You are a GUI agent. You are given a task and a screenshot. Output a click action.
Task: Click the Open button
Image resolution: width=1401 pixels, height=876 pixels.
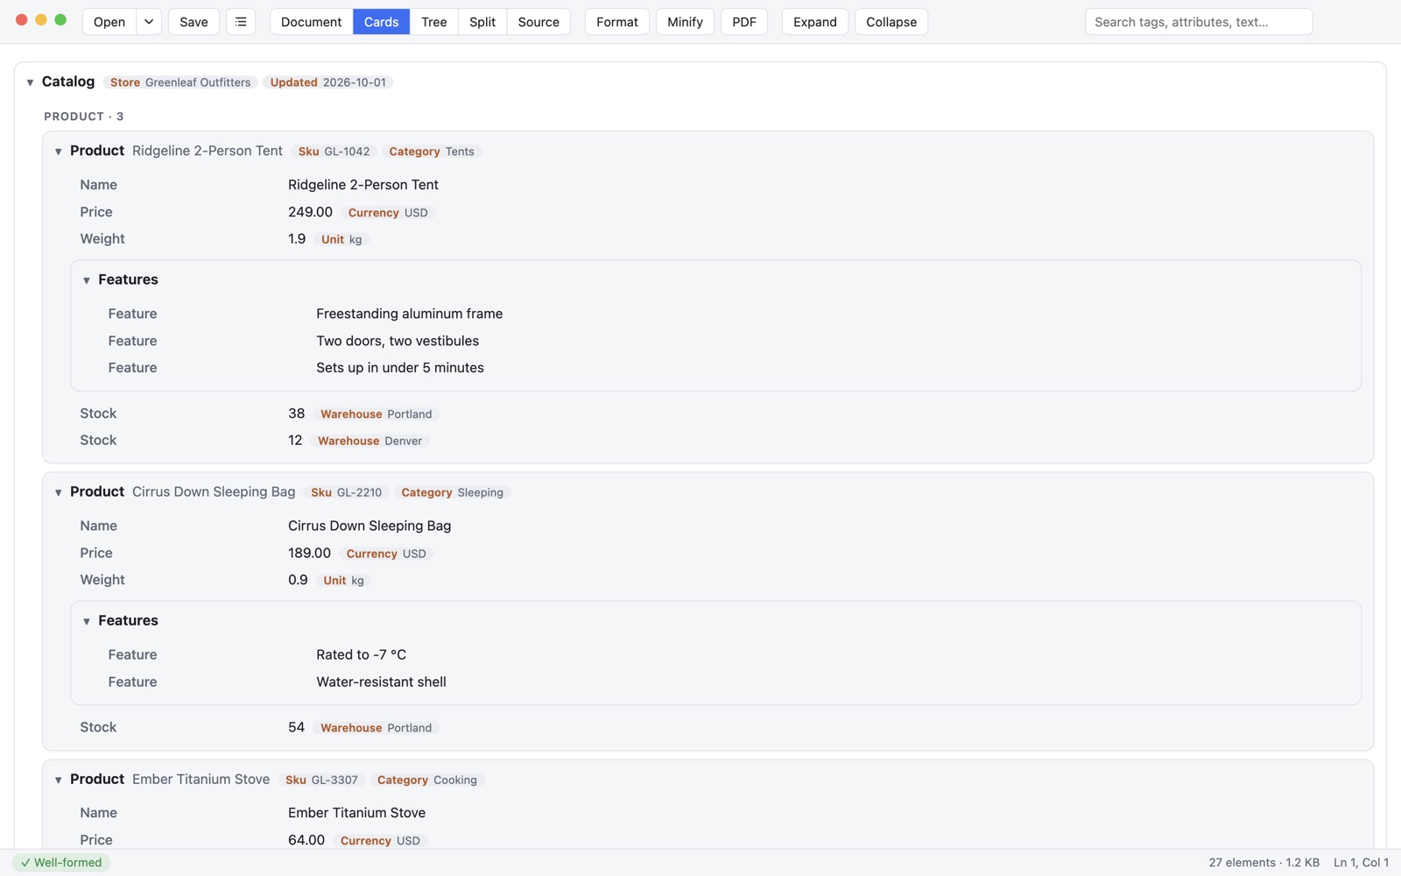point(109,22)
